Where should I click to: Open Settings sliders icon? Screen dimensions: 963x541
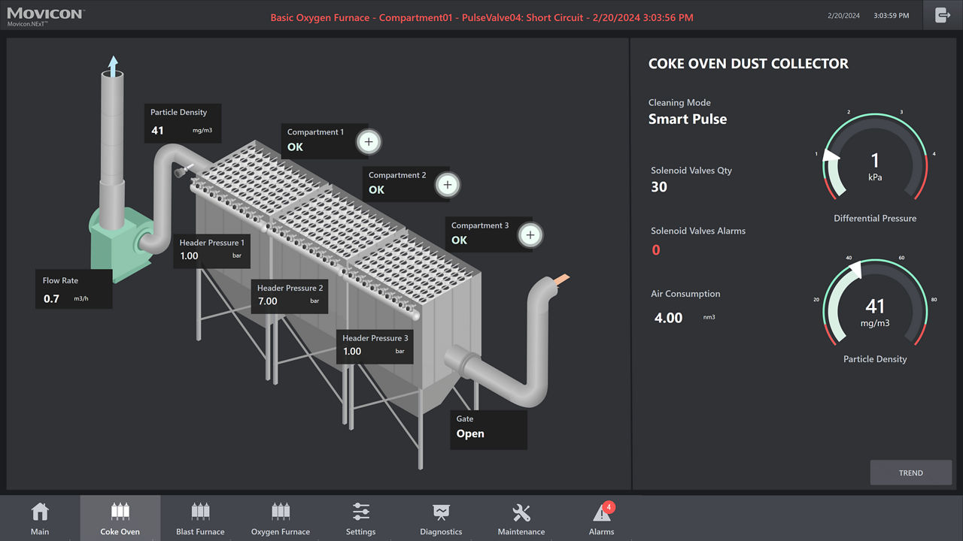tap(361, 513)
